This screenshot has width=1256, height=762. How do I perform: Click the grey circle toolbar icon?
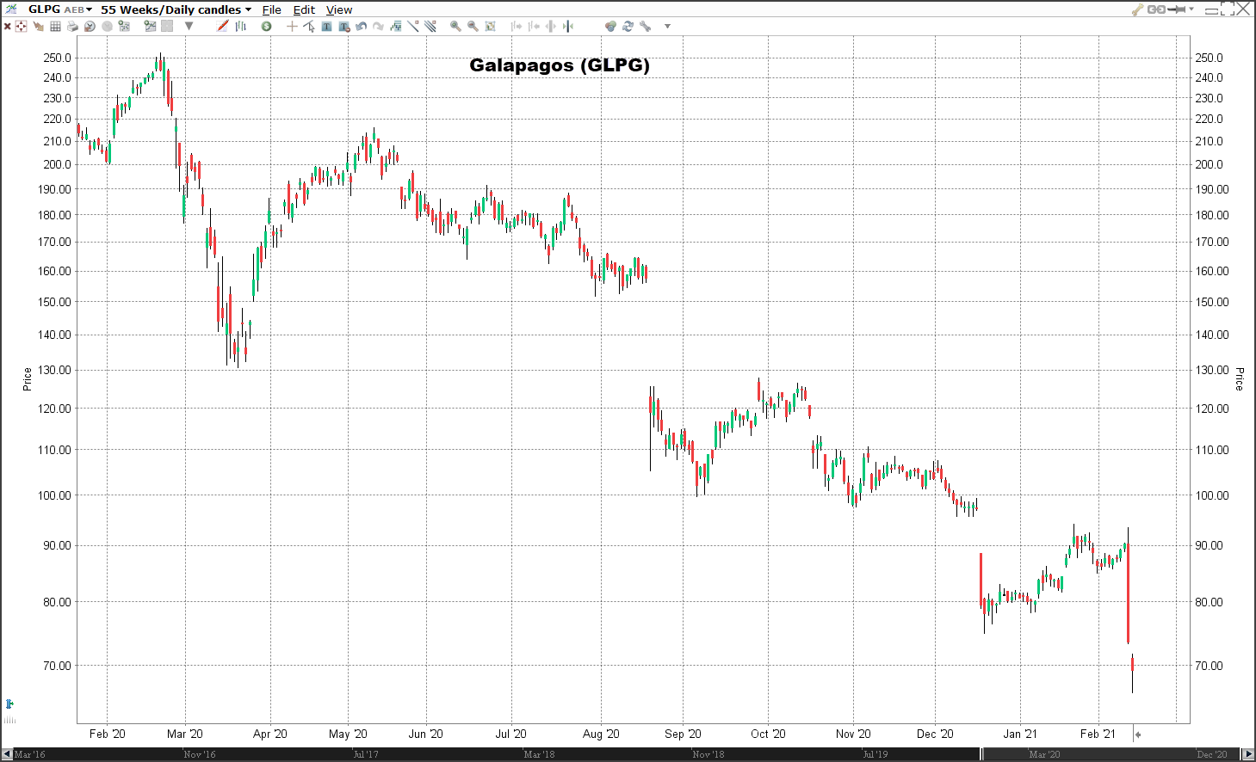pos(107,26)
